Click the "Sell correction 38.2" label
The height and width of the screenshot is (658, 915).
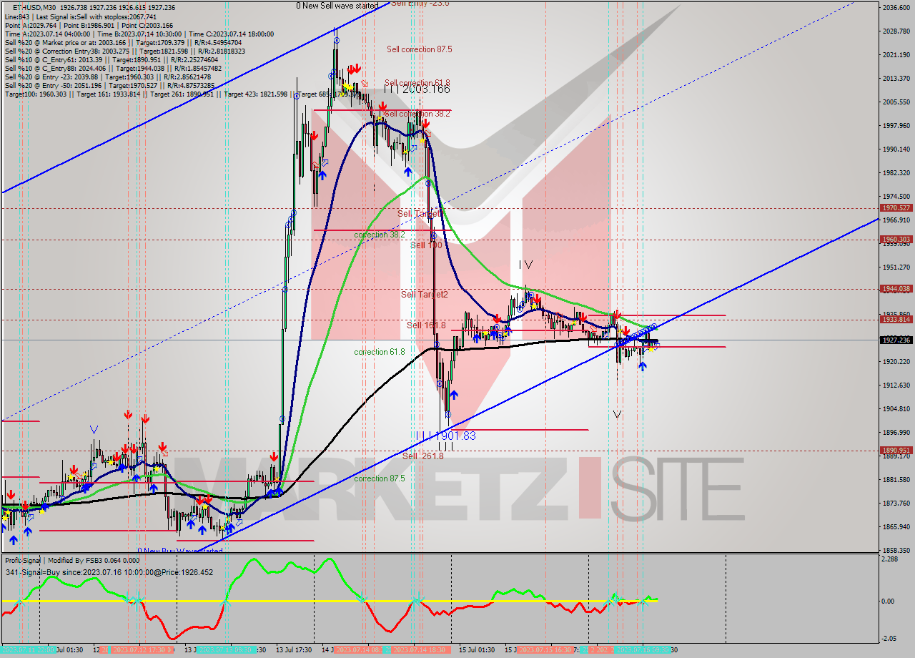click(417, 114)
